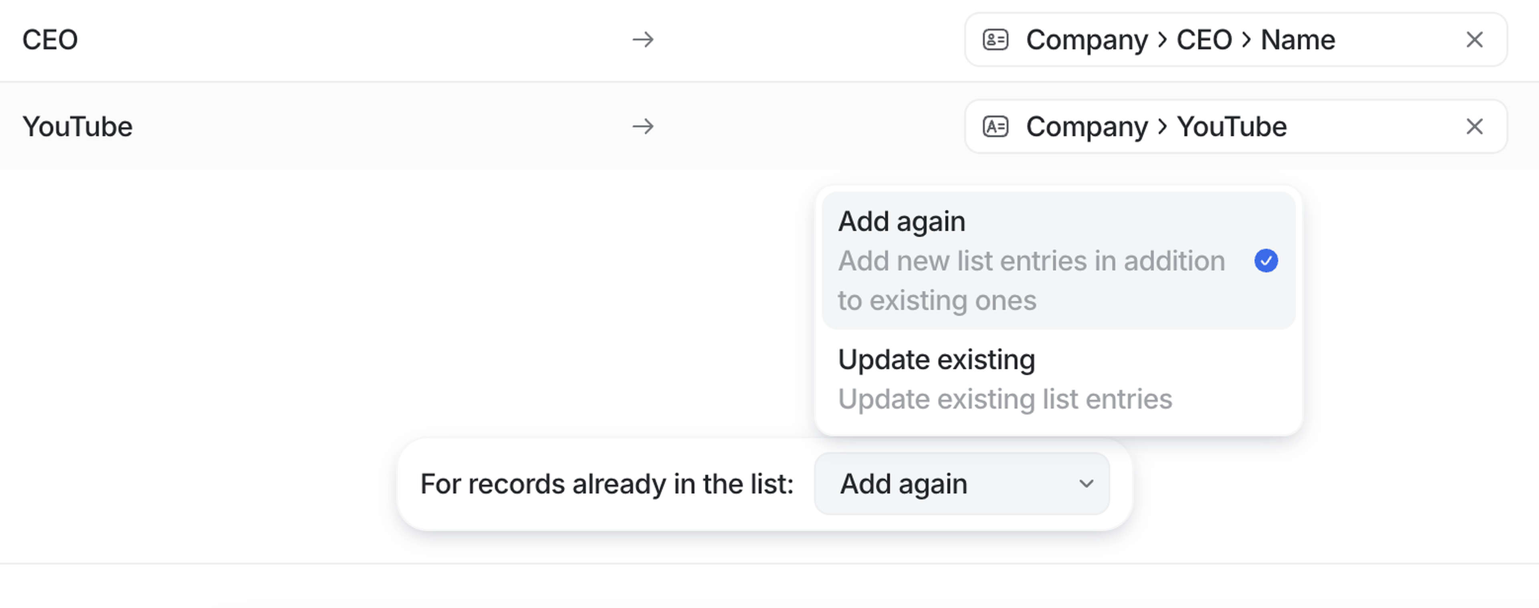
Task: Click the arrow icon in the YouTube row
Action: coord(643,127)
